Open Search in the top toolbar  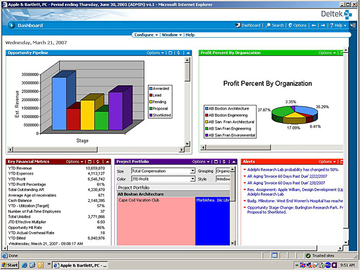(x=275, y=25)
